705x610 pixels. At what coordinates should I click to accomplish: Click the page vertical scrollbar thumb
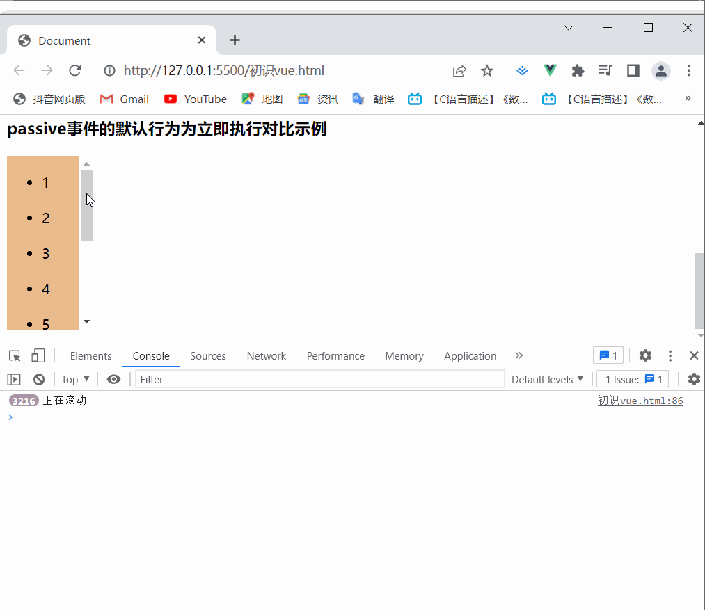coord(699,291)
